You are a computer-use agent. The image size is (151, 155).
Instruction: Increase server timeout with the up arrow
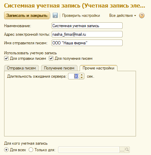pos(82,75)
